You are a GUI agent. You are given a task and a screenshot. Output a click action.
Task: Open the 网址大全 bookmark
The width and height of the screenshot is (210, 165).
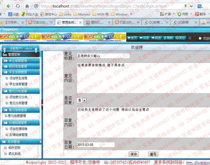tap(30, 14)
